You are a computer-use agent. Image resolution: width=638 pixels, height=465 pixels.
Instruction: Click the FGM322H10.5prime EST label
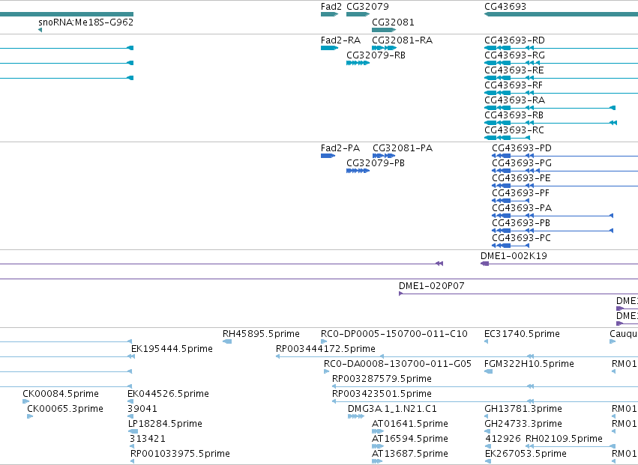529,364
